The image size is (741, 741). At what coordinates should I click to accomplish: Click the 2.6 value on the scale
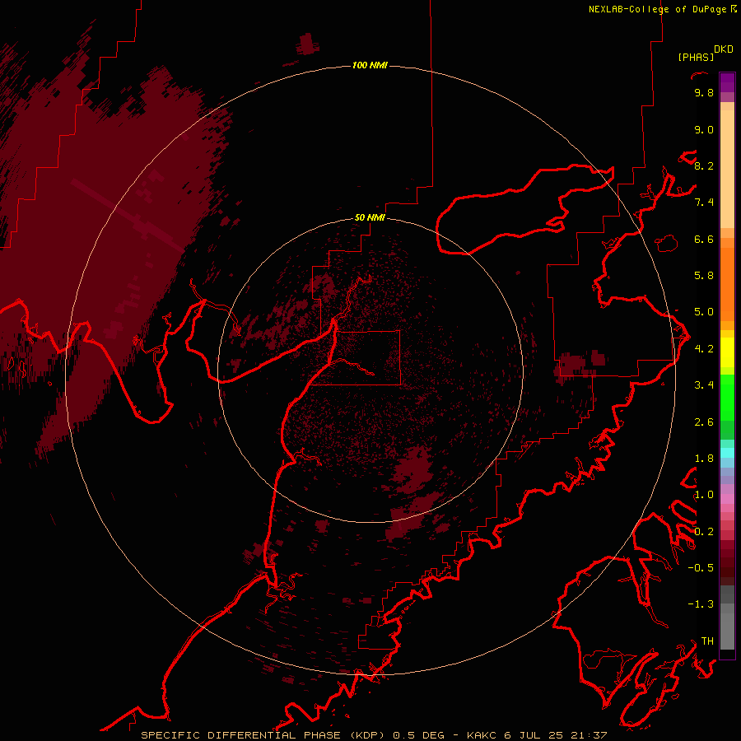(704, 422)
